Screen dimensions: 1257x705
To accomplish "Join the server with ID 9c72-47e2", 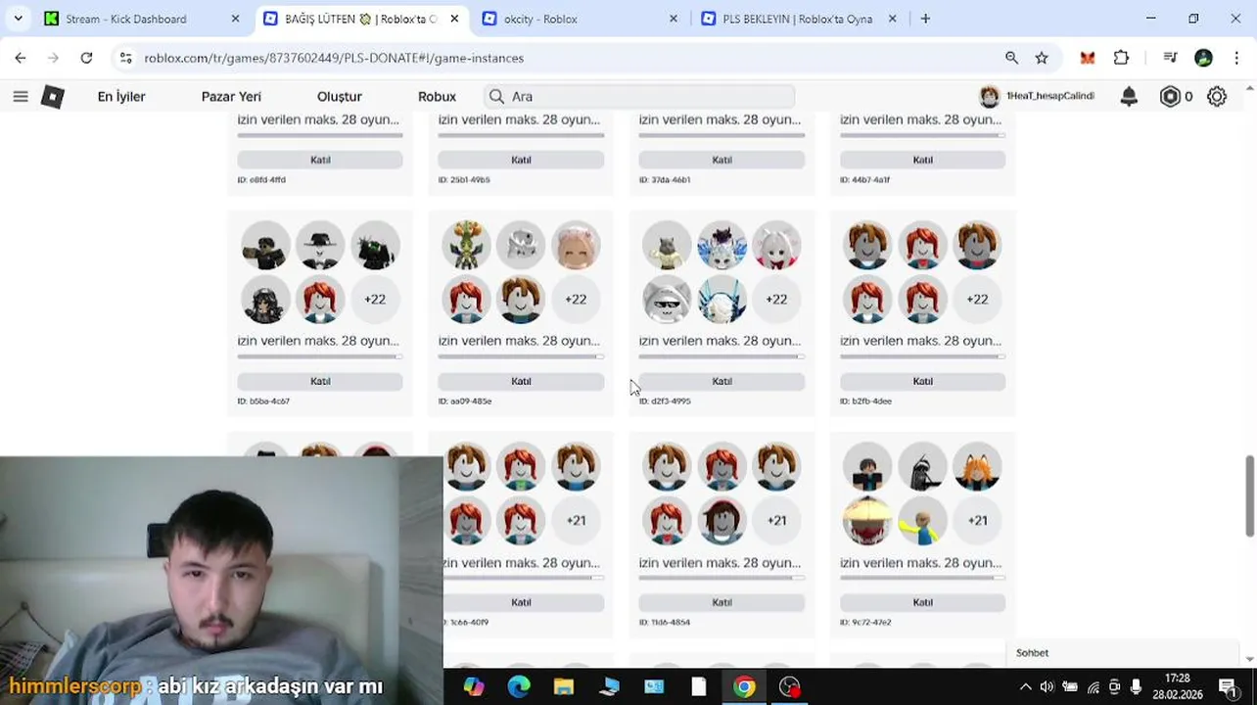I will click(x=922, y=602).
